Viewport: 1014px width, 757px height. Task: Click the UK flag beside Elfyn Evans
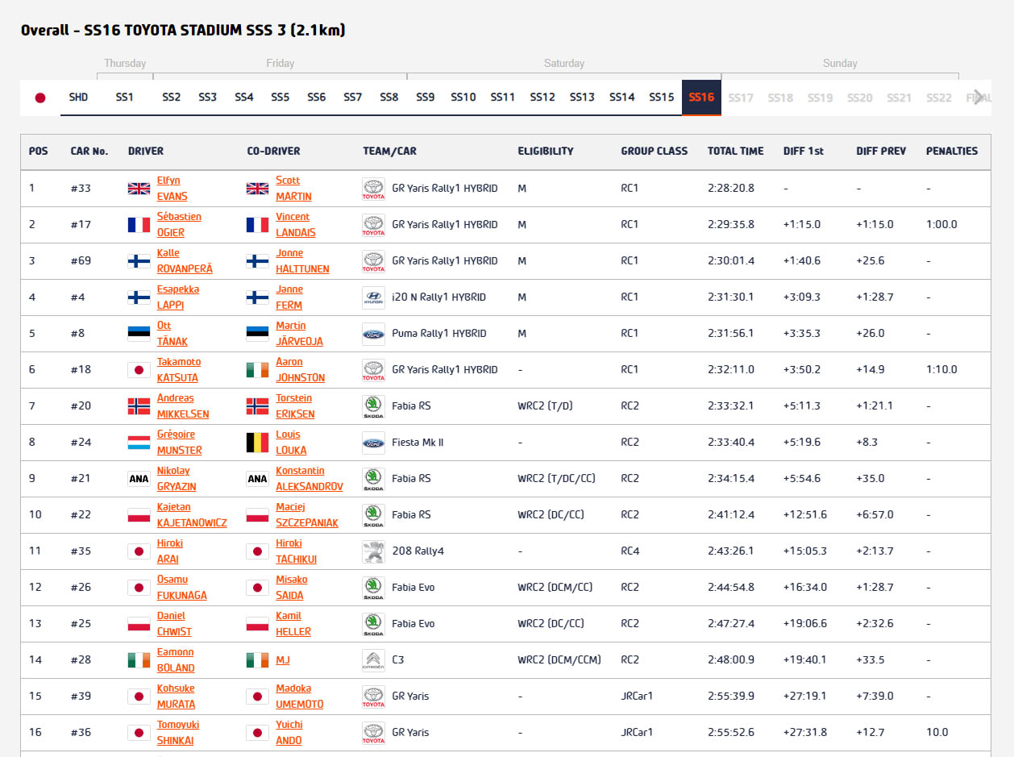139,189
